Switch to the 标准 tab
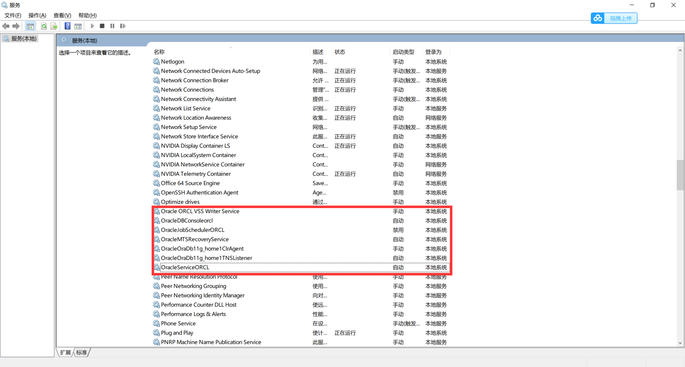 tap(81, 352)
